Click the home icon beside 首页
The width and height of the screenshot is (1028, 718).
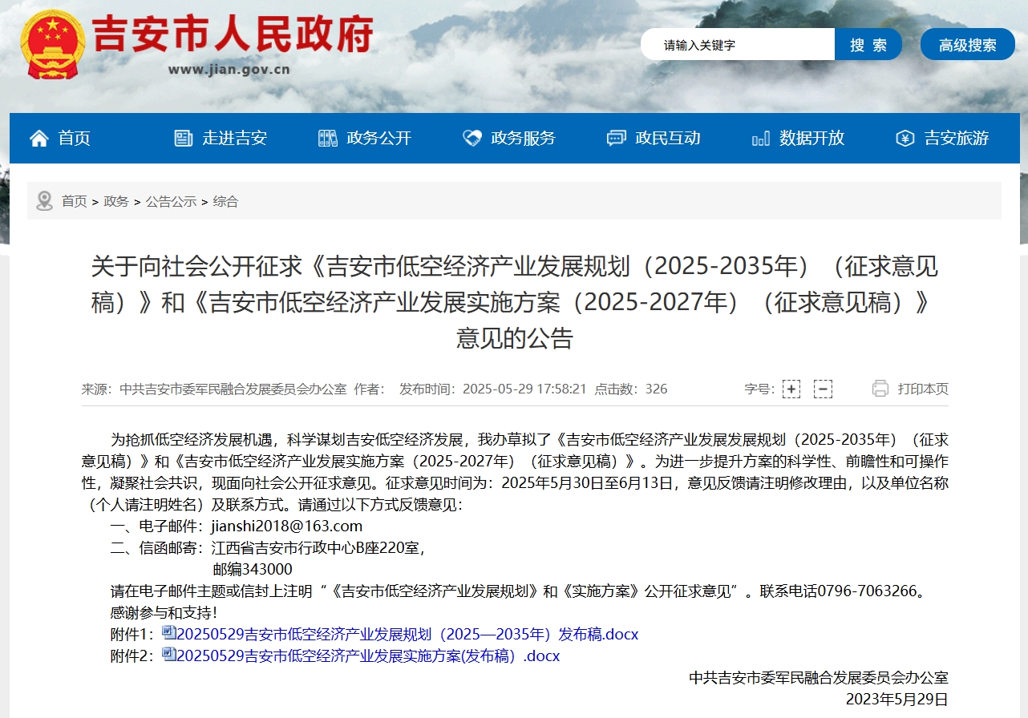coord(38,139)
